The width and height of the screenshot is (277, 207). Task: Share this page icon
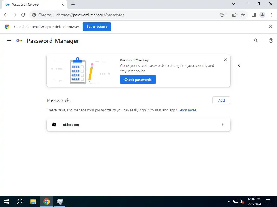(x=234, y=15)
